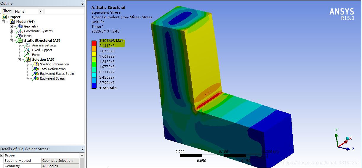The image size is (362, 168).
Task: Click the Solution Information icon
Action: (36, 64)
